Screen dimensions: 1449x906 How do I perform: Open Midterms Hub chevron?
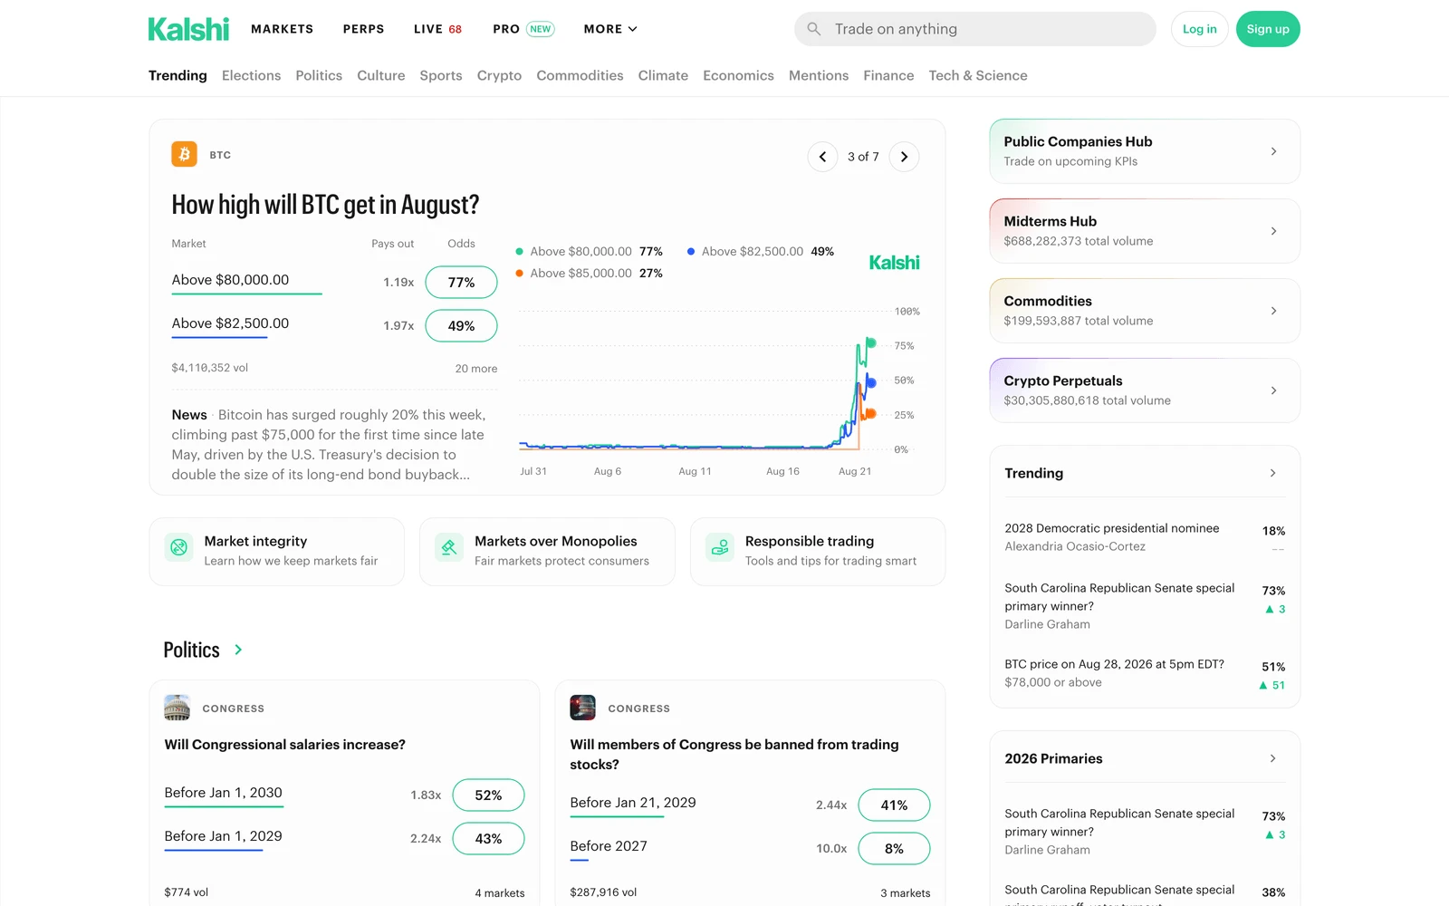click(x=1273, y=231)
